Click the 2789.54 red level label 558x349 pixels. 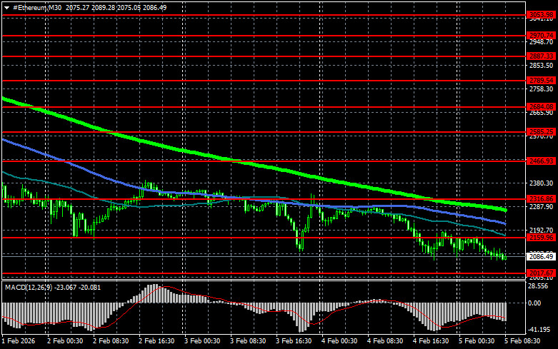[541, 80]
